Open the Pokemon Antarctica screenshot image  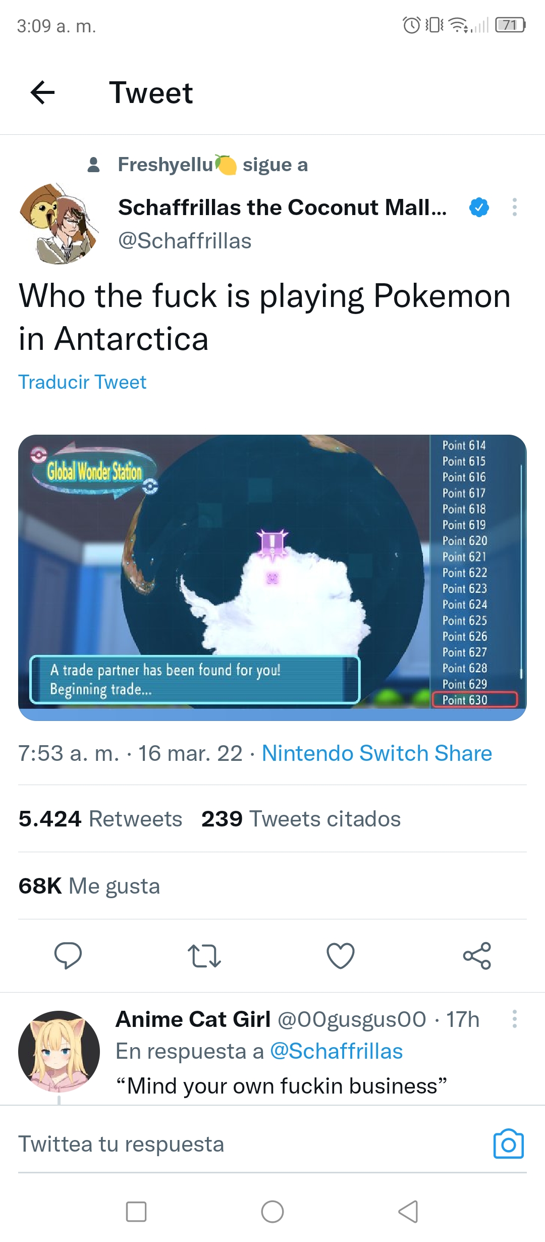pyautogui.click(x=272, y=578)
